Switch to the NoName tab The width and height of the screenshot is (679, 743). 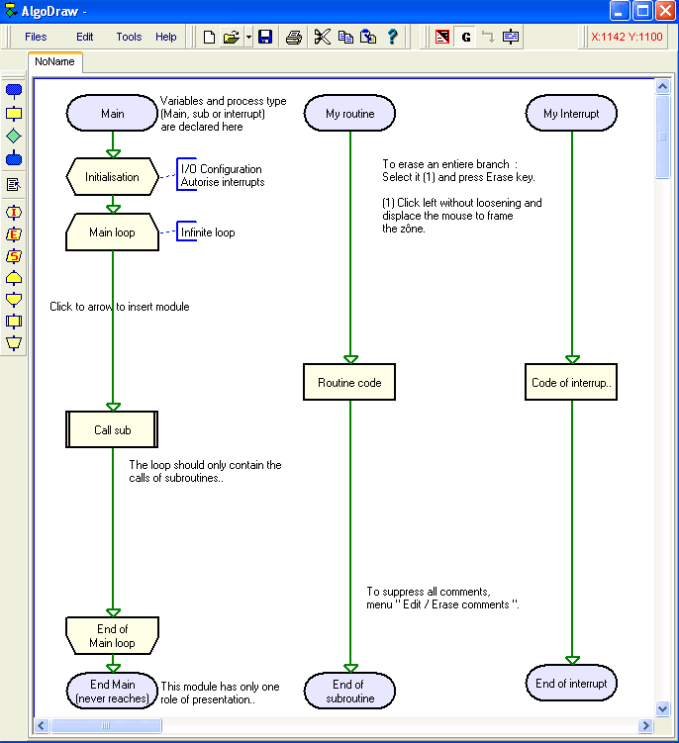click(x=54, y=61)
